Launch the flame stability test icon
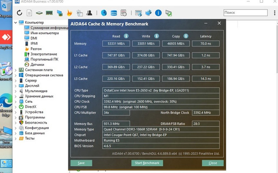Viewport: 278px width, 173px height. coord(69,13)
